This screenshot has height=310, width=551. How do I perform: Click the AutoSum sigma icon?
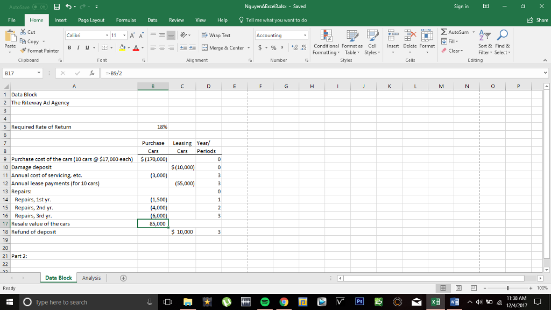point(444,33)
